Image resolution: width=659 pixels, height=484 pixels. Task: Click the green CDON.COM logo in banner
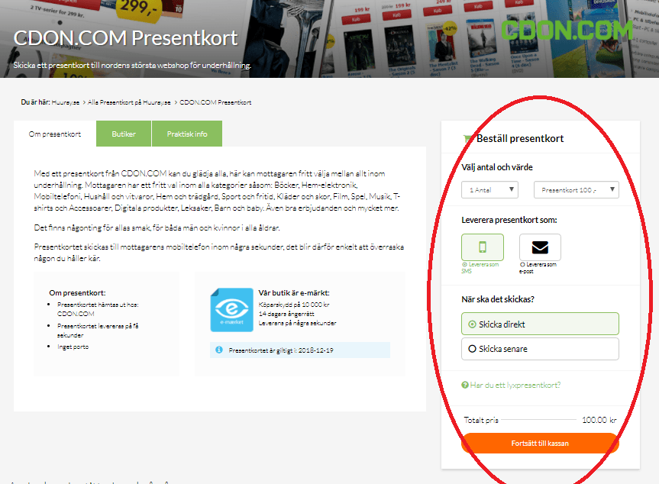567,31
